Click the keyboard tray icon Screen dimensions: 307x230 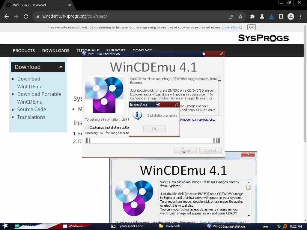point(266,226)
